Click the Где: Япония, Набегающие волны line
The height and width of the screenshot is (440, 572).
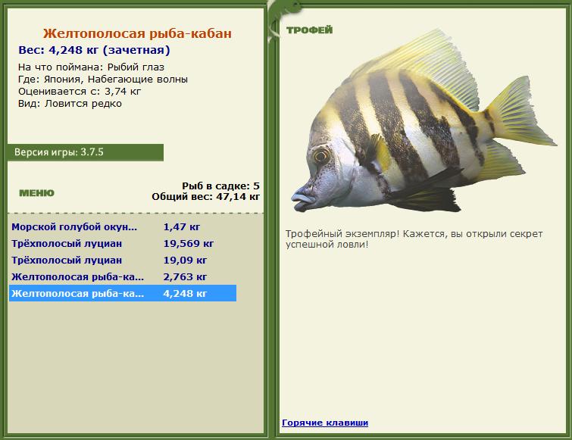(x=103, y=79)
